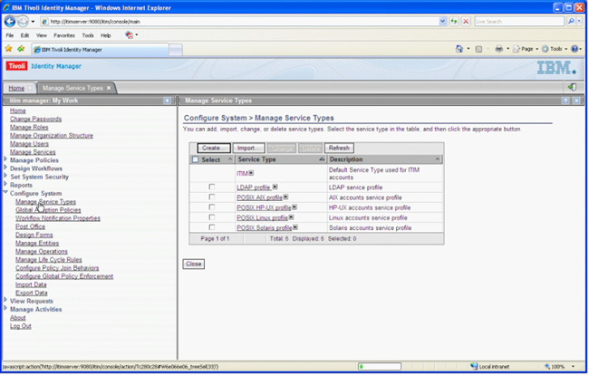Collapse the My Work navigation panel arrow
Viewport: 589px width, 375px height.
(167, 101)
